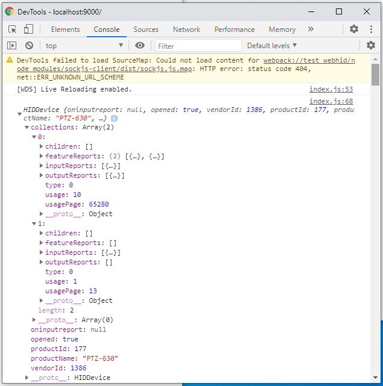Image resolution: width=383 pixels, height=386 pixels.
Task: Show more tabs with the chevron icon
Action: [x=311, y=29]
